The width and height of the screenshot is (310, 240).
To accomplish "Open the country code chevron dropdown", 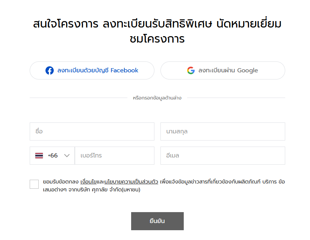I will [67, 156].
